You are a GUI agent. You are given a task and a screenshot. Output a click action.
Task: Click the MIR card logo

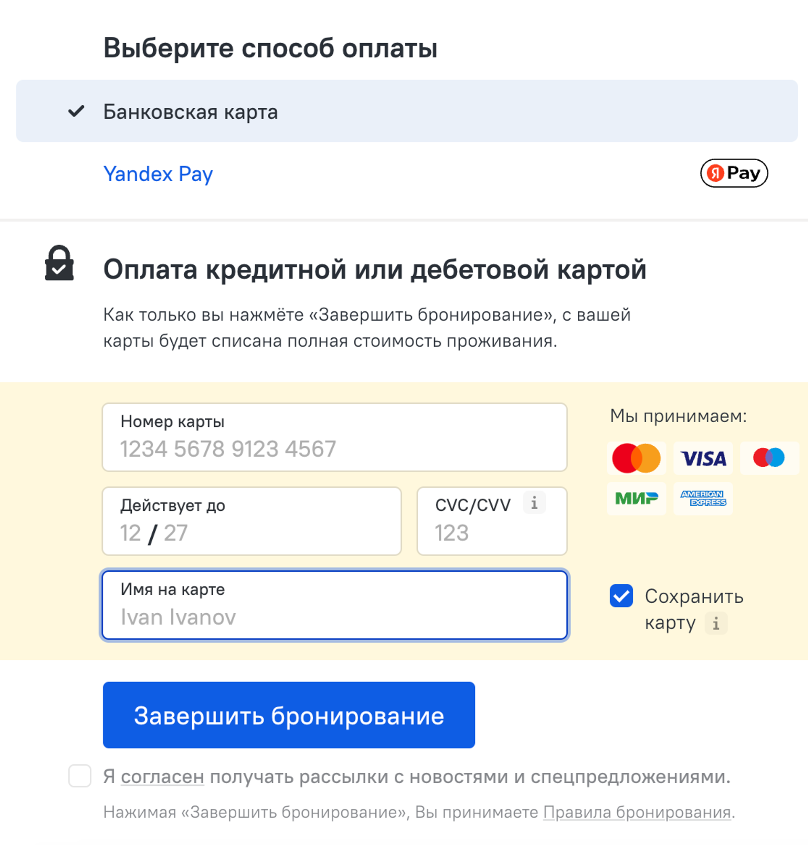(x=636, y=499)
